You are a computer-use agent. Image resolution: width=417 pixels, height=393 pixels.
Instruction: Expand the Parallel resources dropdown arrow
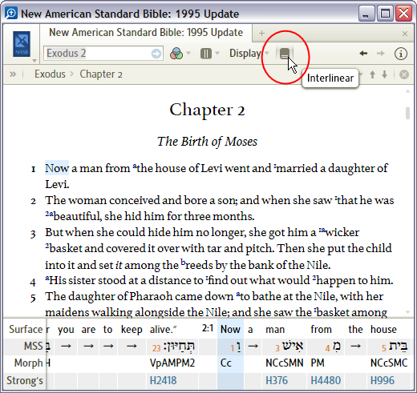[217, 53]
